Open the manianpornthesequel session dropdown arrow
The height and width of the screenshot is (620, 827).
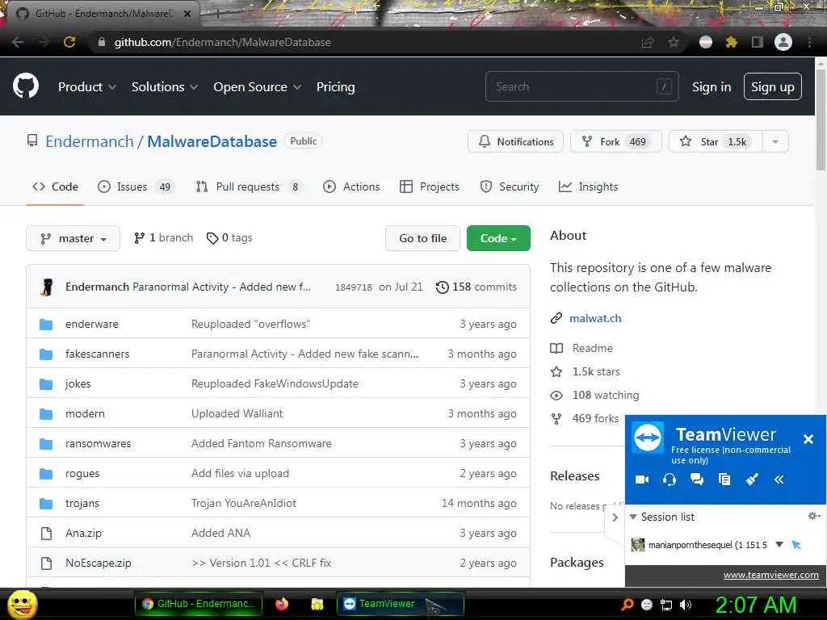tap(779, 545)
